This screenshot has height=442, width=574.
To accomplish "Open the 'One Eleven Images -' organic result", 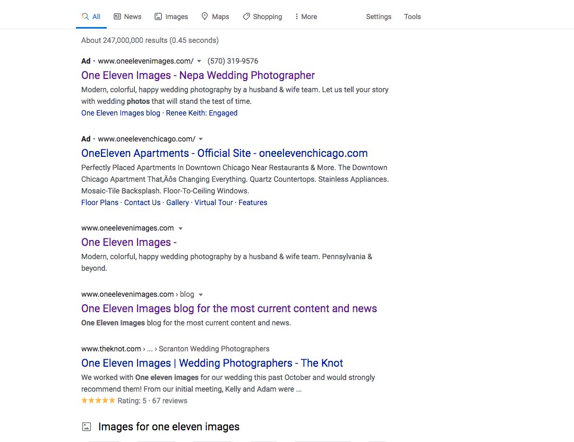I will pos(129,242).
